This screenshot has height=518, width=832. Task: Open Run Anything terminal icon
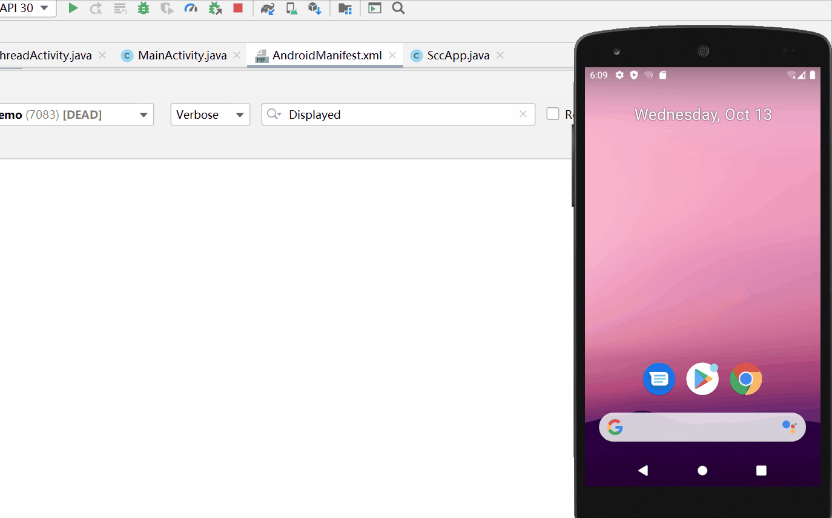click(375, 8)
